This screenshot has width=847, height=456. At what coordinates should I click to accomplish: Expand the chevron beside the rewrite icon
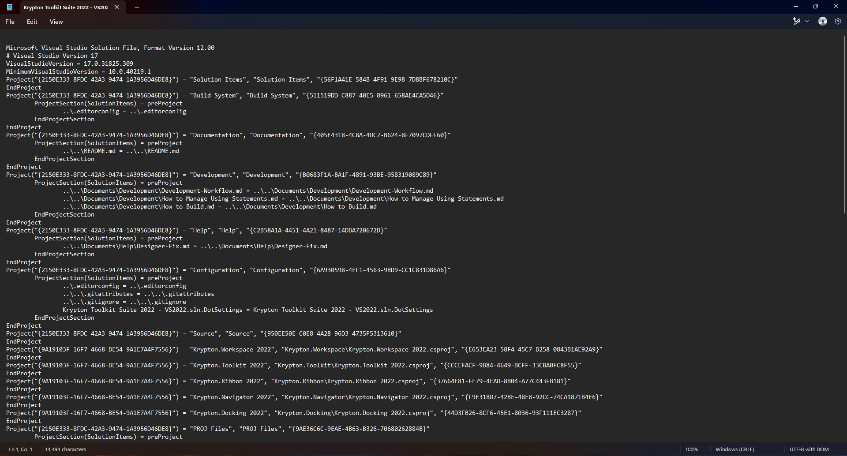coord(807,21)
